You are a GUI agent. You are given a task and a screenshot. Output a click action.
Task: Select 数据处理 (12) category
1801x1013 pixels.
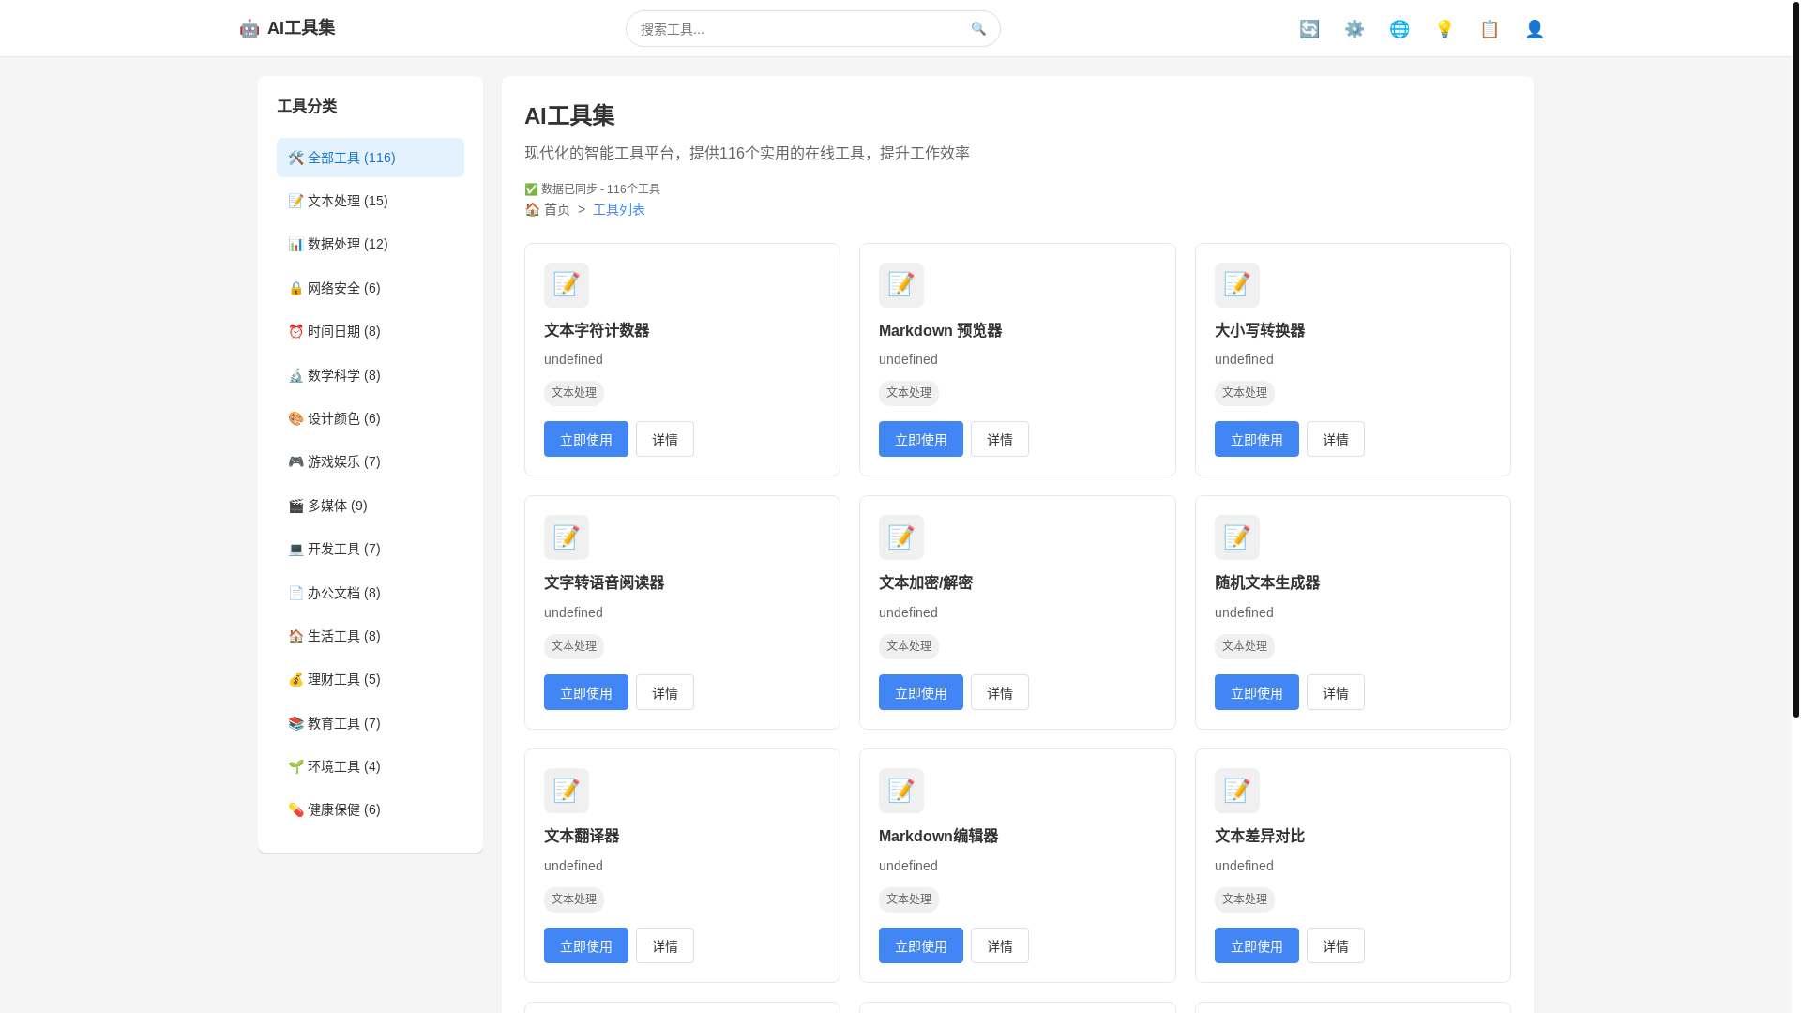pyautogui.click(x=371, y=244)
